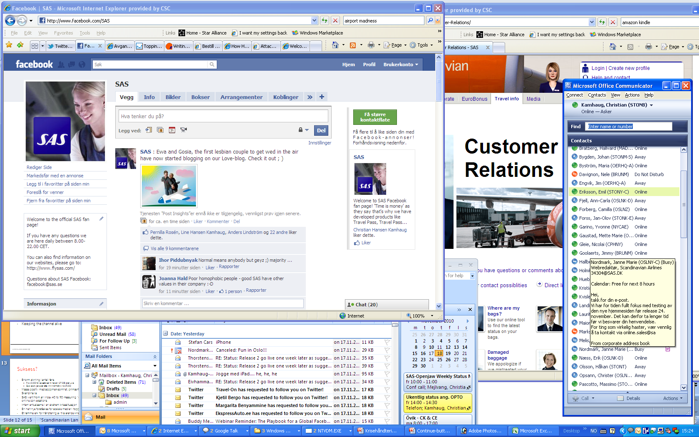Click Windows start button

[x=20, y=431]
